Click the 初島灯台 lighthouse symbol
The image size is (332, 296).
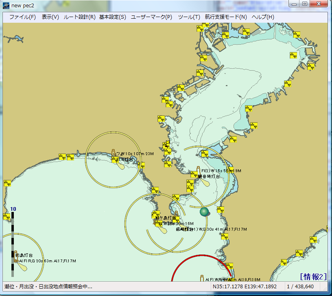(16, 255)
